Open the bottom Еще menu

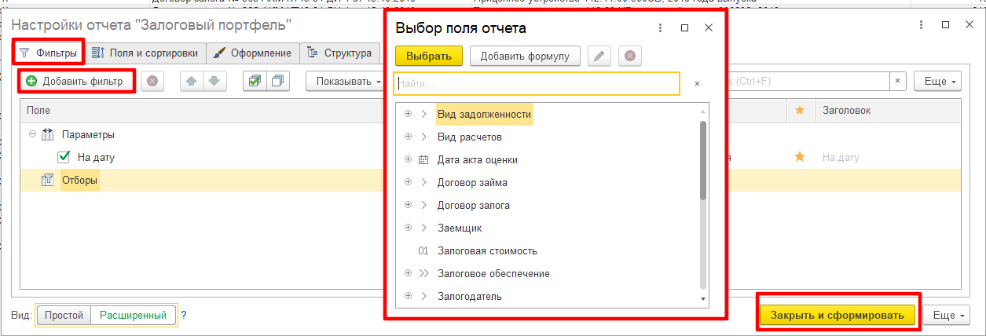(948, 315)
